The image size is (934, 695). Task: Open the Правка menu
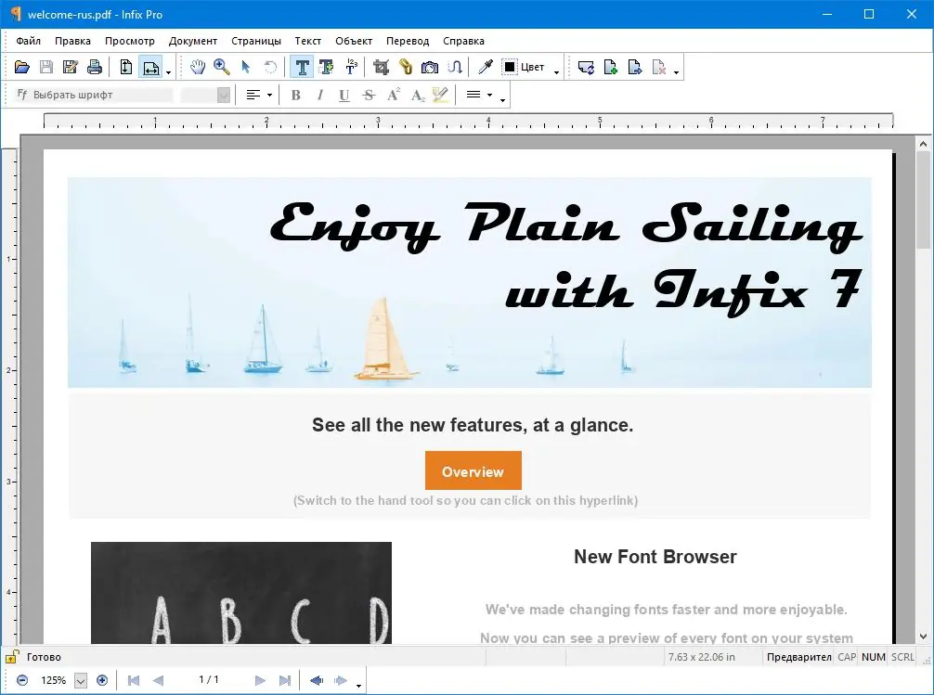click(72, 41)
